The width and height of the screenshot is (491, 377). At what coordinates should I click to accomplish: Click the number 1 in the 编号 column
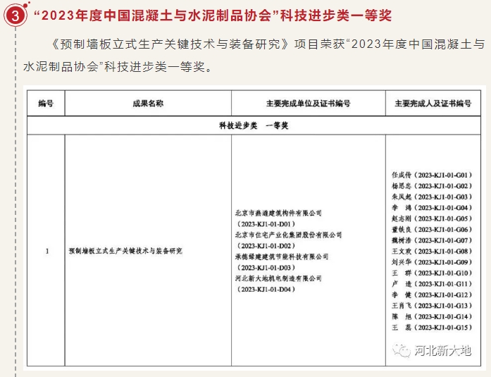tap(47, 251)
